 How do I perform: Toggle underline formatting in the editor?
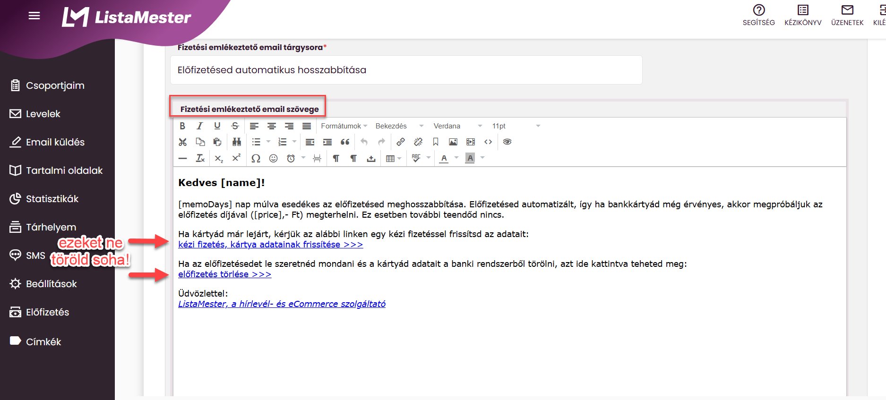click(217, 126)
